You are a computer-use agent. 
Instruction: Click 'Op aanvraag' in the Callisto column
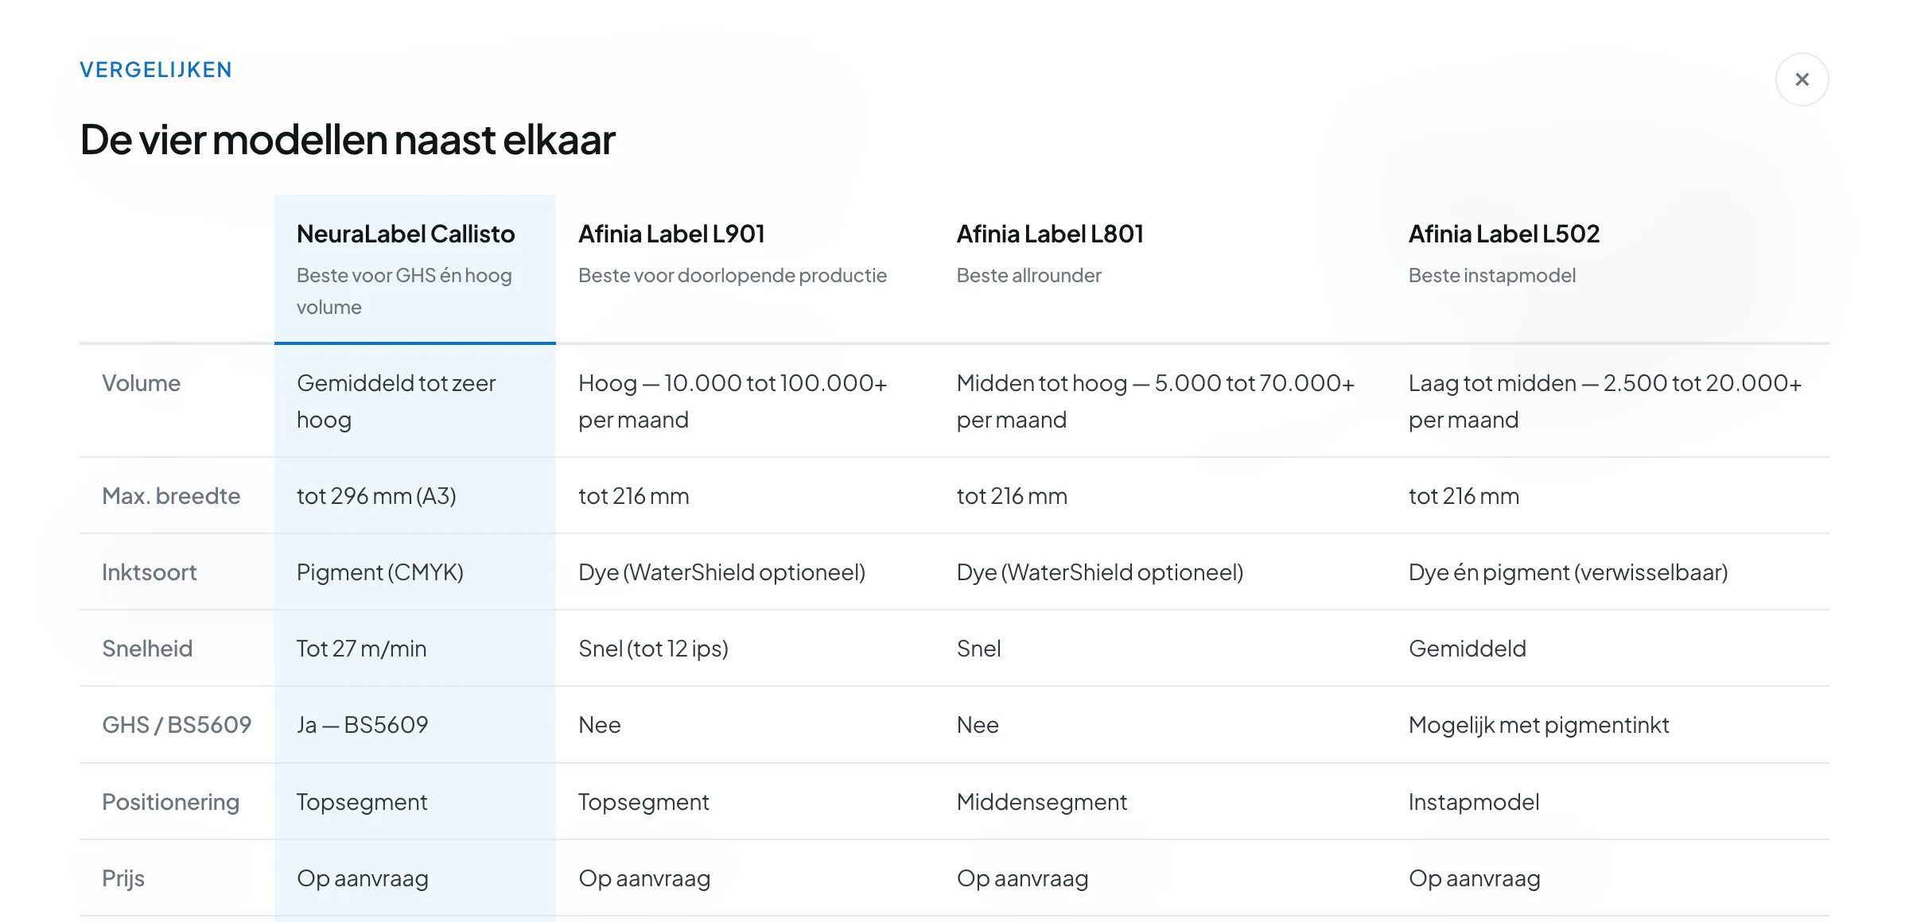[x=363, y=878]
